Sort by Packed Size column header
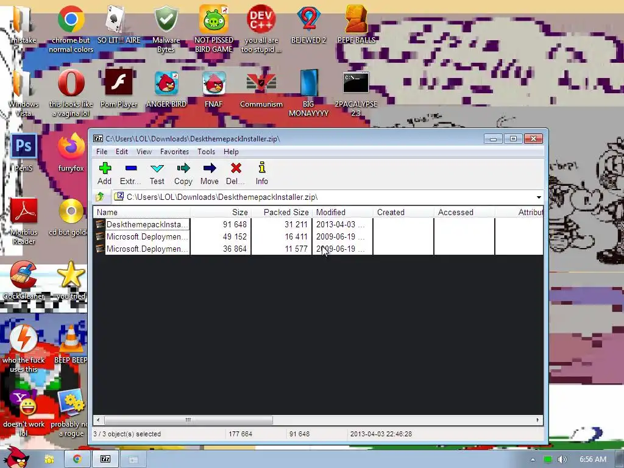 [x=282, y=212]
